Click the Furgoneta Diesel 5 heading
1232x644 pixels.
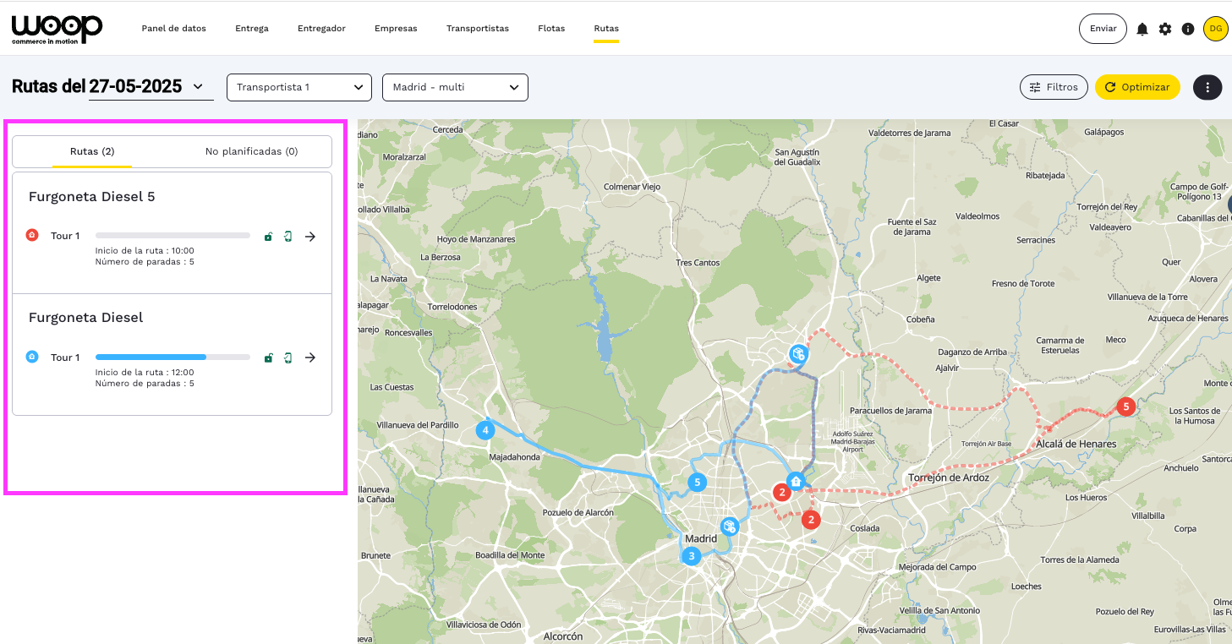click(92, 197)
